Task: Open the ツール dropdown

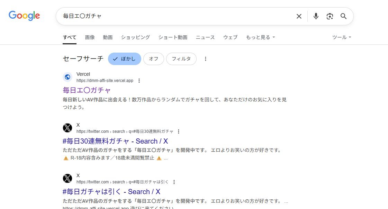Action: (342, 37)
